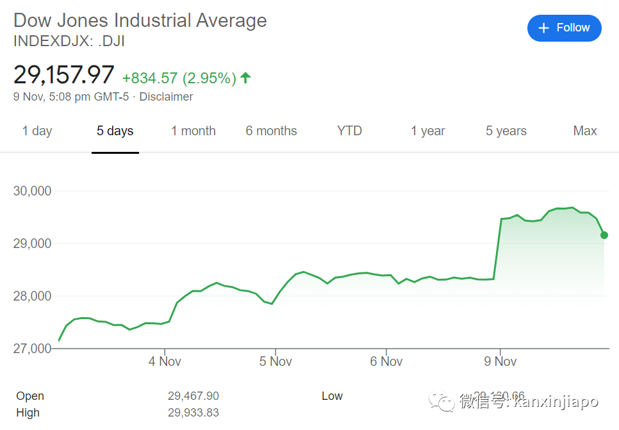Screen dimensions: 619x430
Task: Show the 1 month chart range
Action: (192, 131)
